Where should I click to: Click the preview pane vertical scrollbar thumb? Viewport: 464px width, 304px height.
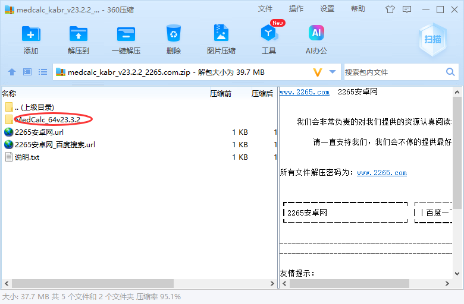tap(457, 152)
